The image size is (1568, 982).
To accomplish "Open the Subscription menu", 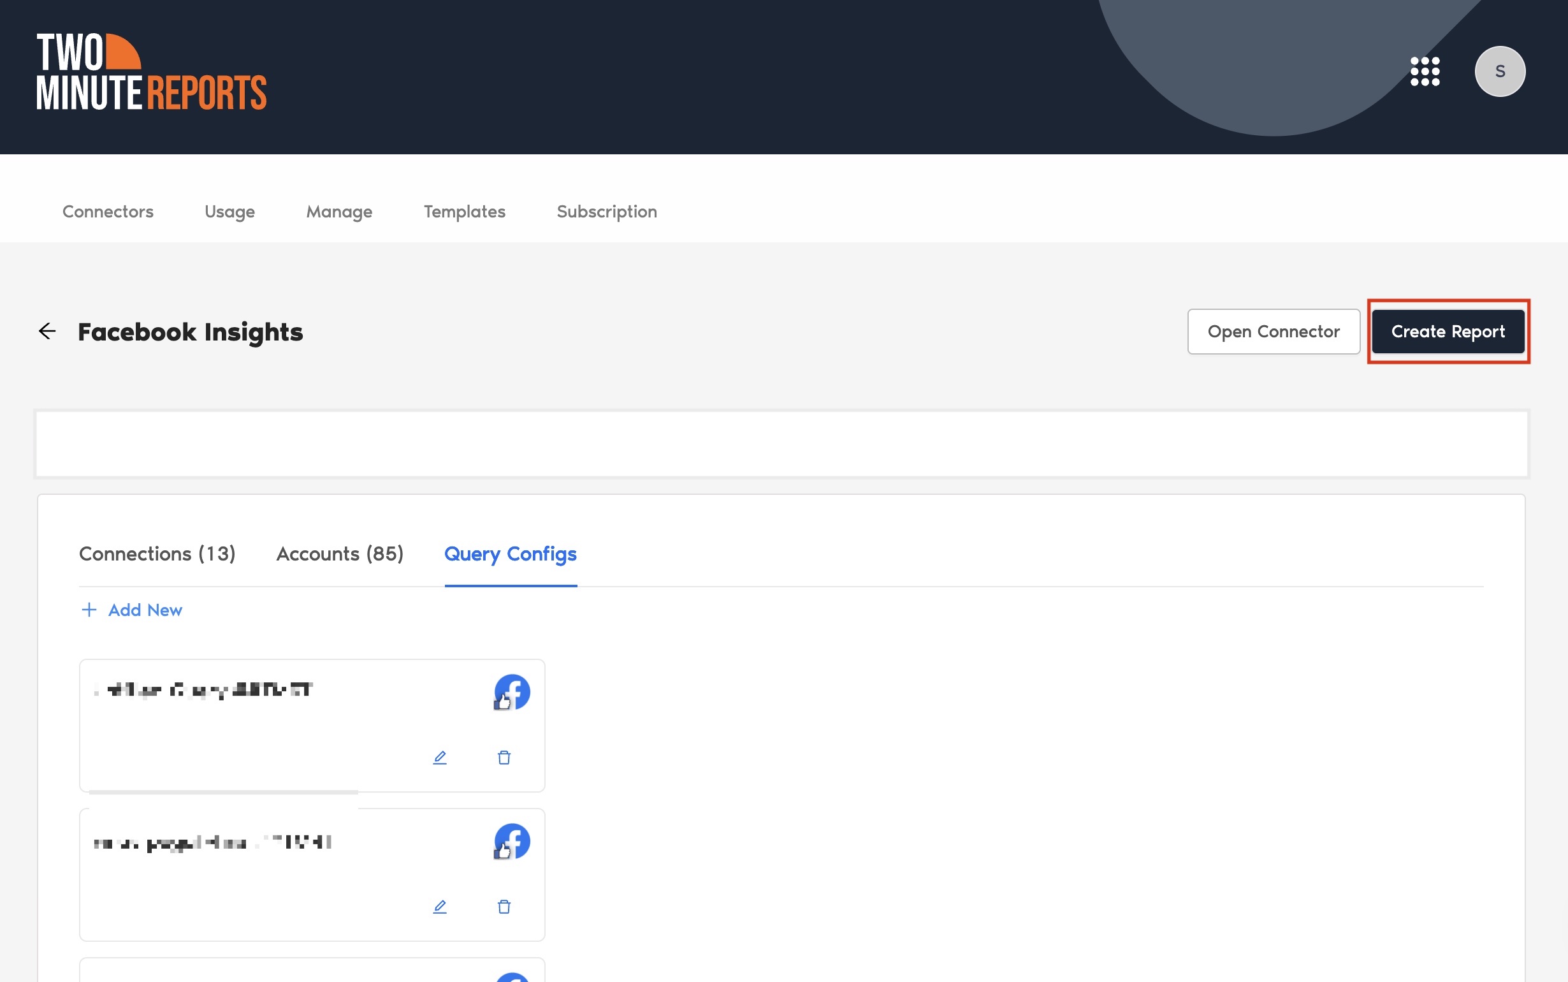I will 607,212.
